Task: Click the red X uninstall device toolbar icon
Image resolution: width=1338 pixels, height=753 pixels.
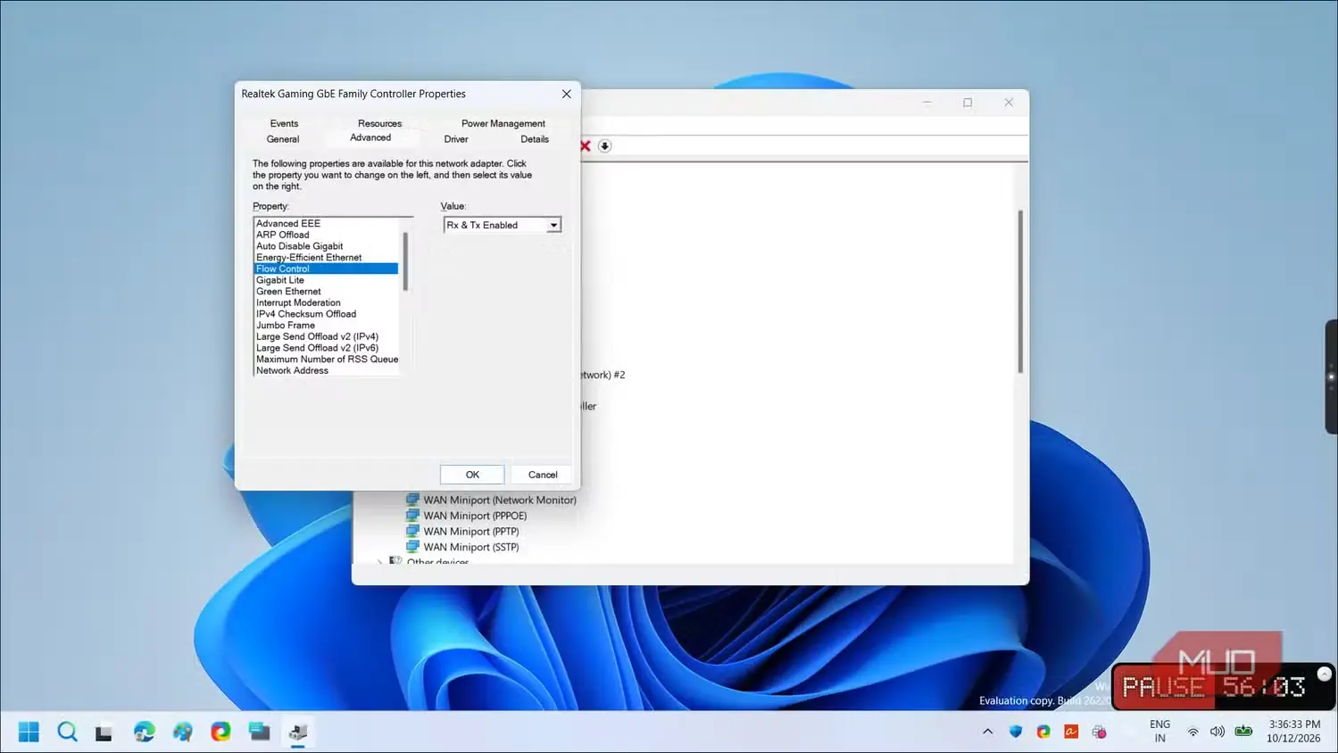Action: pos(586,146)
